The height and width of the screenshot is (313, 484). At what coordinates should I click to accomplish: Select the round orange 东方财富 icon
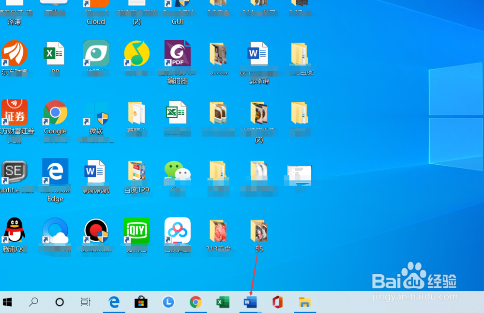click(x=14, y=53)
